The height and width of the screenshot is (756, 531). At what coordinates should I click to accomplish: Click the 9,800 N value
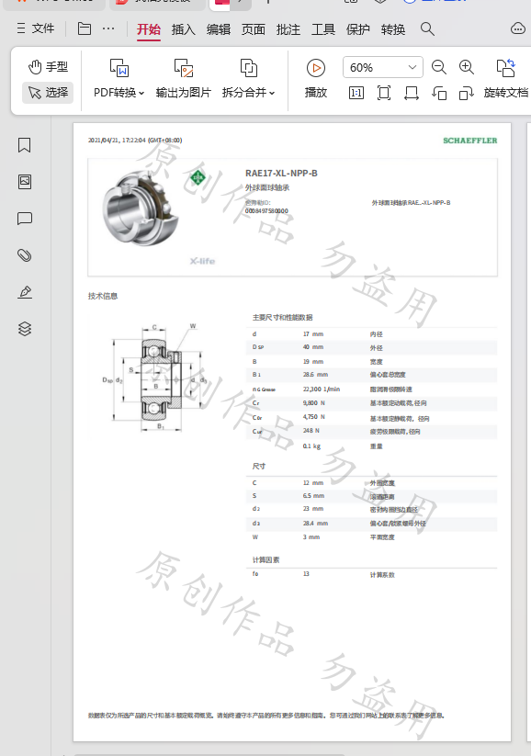coord(313,402)
